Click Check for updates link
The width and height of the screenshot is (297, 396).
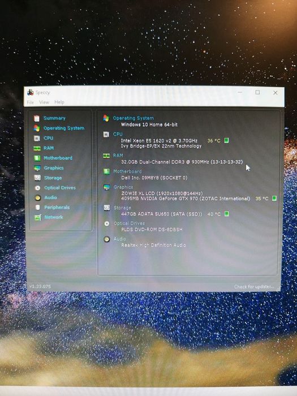(254, 287)
